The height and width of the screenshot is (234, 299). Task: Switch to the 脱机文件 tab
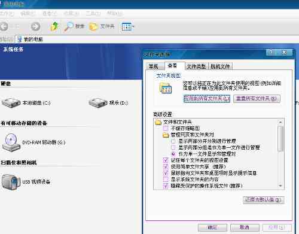[x=220, y=66]
